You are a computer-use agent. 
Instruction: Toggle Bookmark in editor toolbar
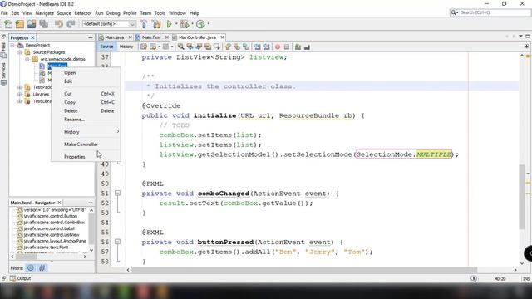(x=246, y=47)
